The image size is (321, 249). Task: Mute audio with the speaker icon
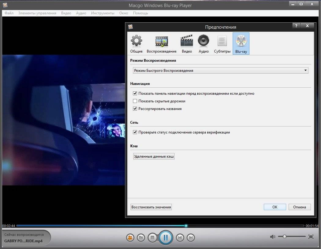click(273, 237)
